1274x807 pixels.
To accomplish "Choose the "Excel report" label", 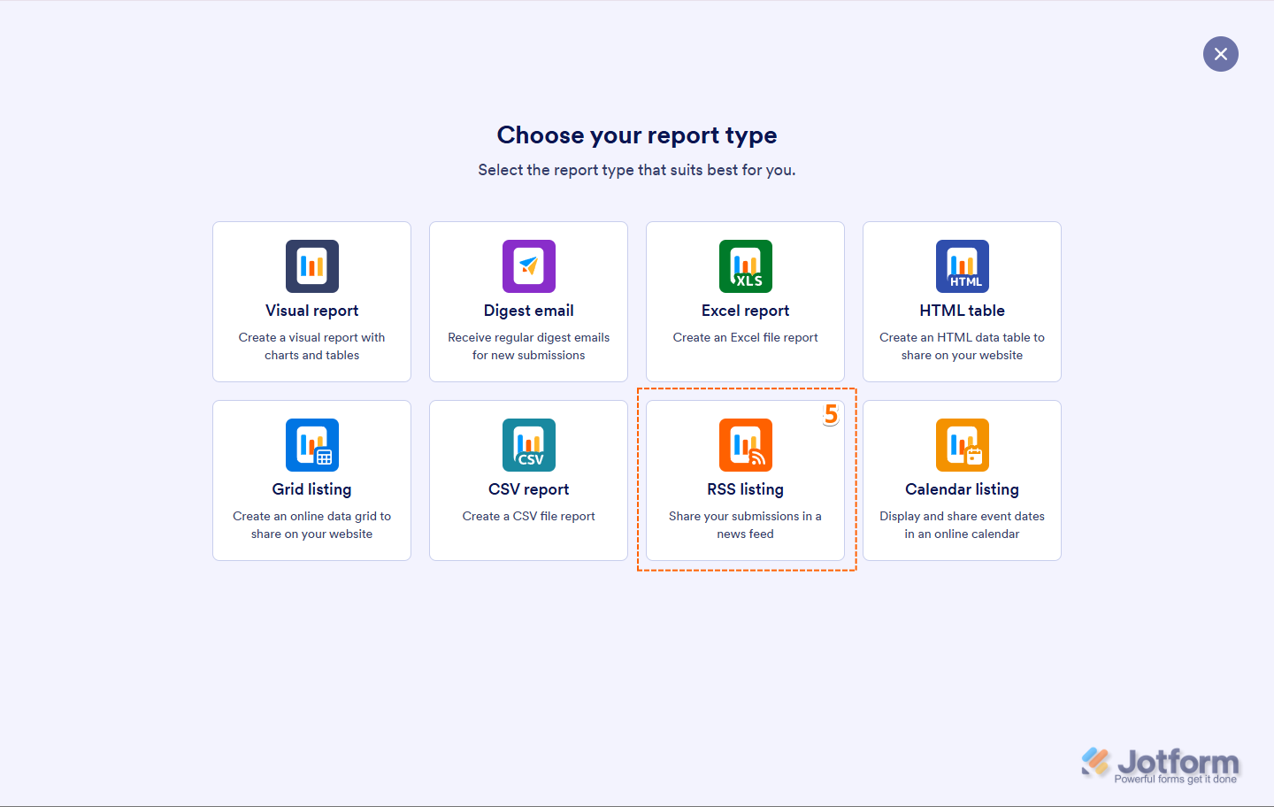I will point(745,311).
